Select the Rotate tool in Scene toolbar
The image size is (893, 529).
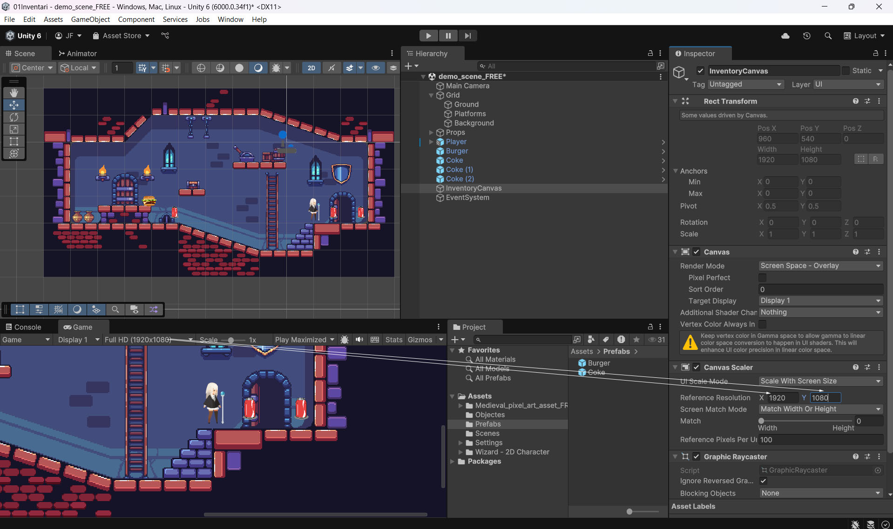(x=14, y=117)
